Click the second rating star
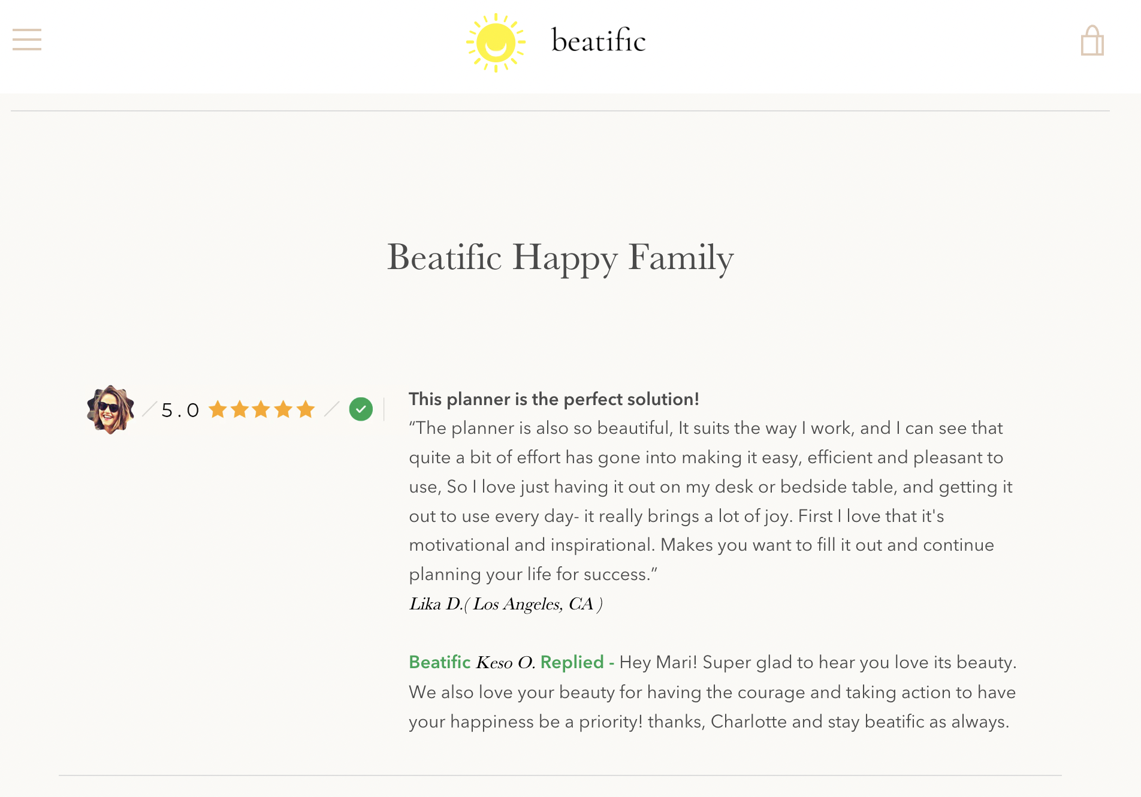1141x797 pixels. (x=240, y=409)
